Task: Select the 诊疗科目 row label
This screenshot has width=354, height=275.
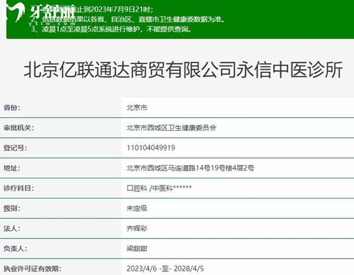Action: tap(19, 188)
